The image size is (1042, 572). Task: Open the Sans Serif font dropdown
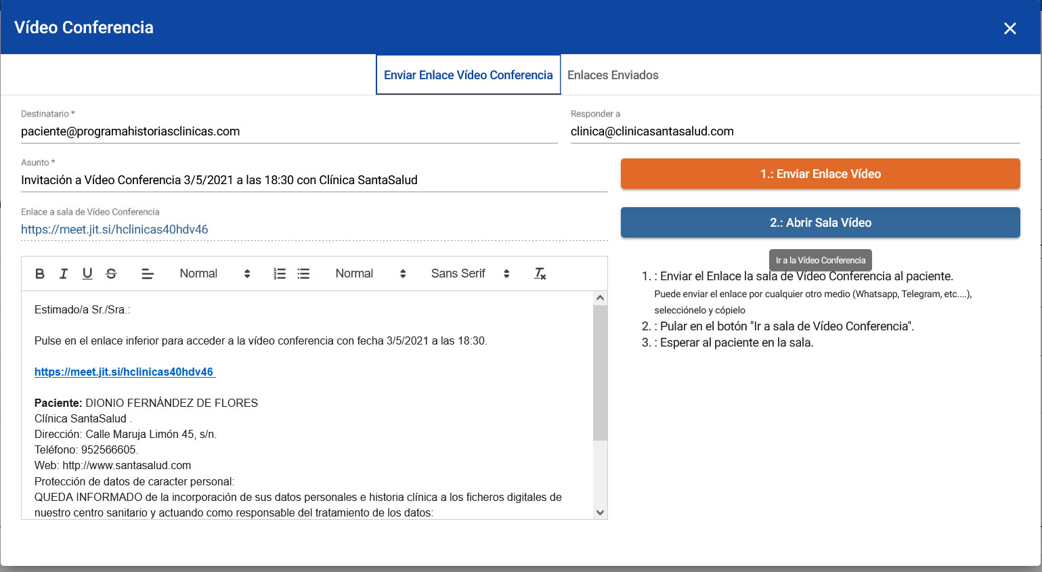coord(469,273)
